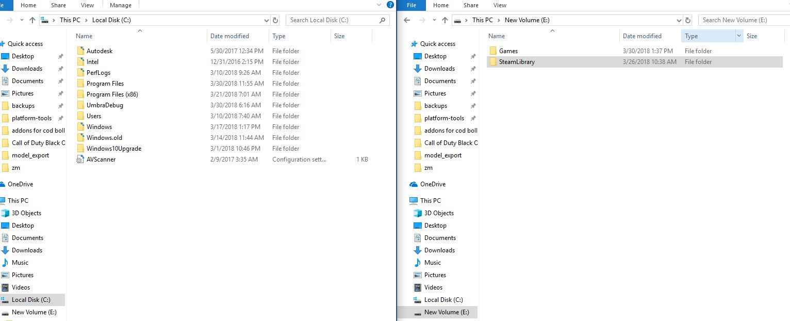The width and height of the screenshot is (790, 321).
Task: Select the AVScanner configuration file icon
Action: 80,159
